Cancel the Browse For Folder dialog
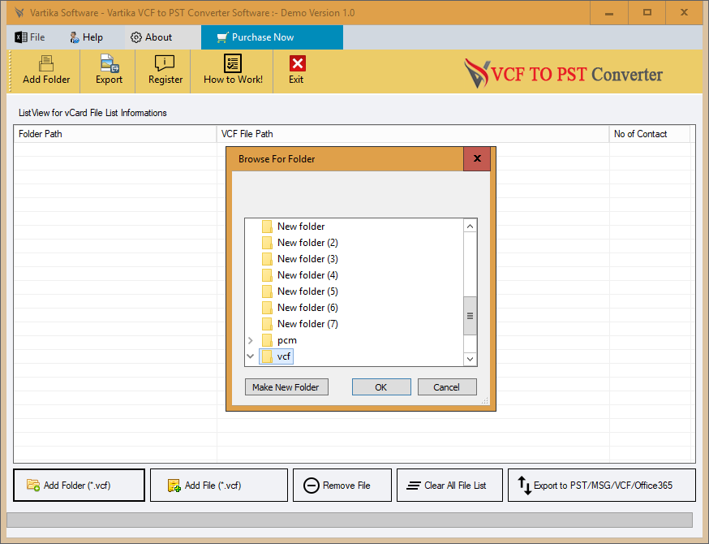This screenshot has width=709, height=544. [447, 387]
